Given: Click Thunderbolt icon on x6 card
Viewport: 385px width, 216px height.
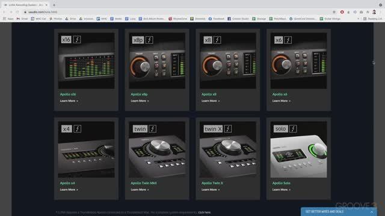Looking at the screenshot, I should [288, 40].
